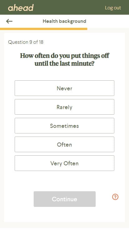The width and height of the screenshot is (129, 230).
Task: Click the unfilled portion of the progress bar
Action: (108, 29)
